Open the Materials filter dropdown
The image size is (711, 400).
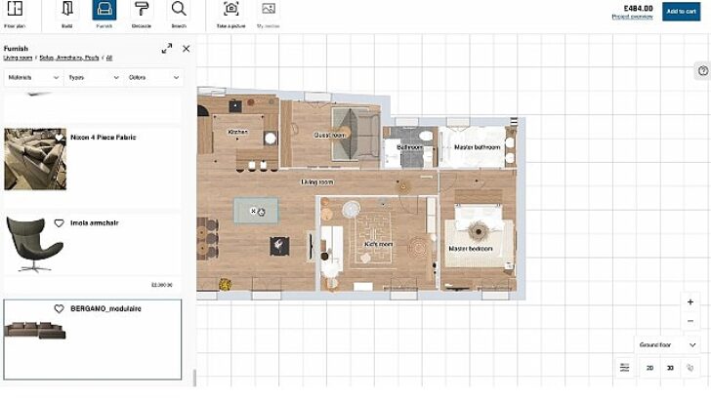click(32, 76)
